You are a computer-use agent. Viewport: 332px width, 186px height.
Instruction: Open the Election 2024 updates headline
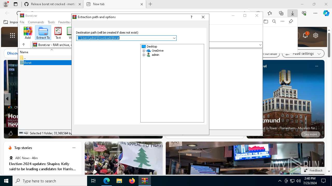click(x=43, y=166)
